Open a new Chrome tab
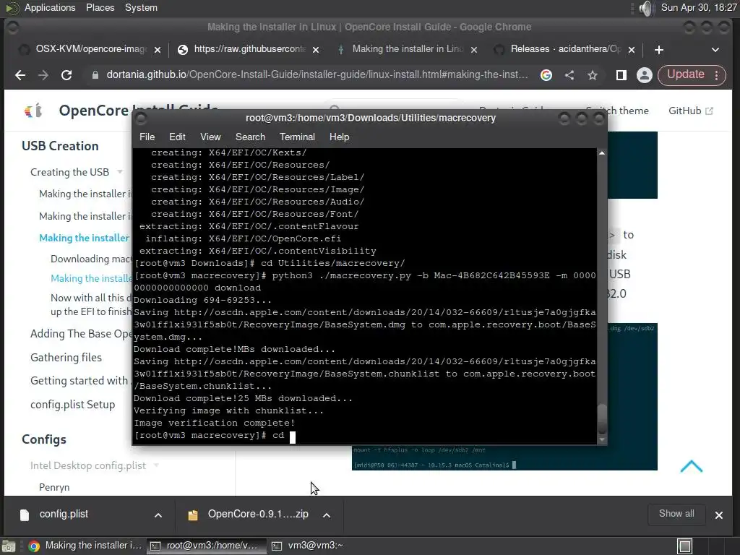 pyautogui.click(x=659, y=50)
